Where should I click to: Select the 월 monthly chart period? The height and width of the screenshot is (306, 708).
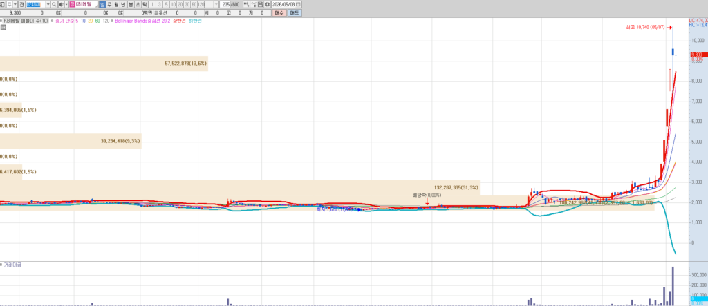116,4
